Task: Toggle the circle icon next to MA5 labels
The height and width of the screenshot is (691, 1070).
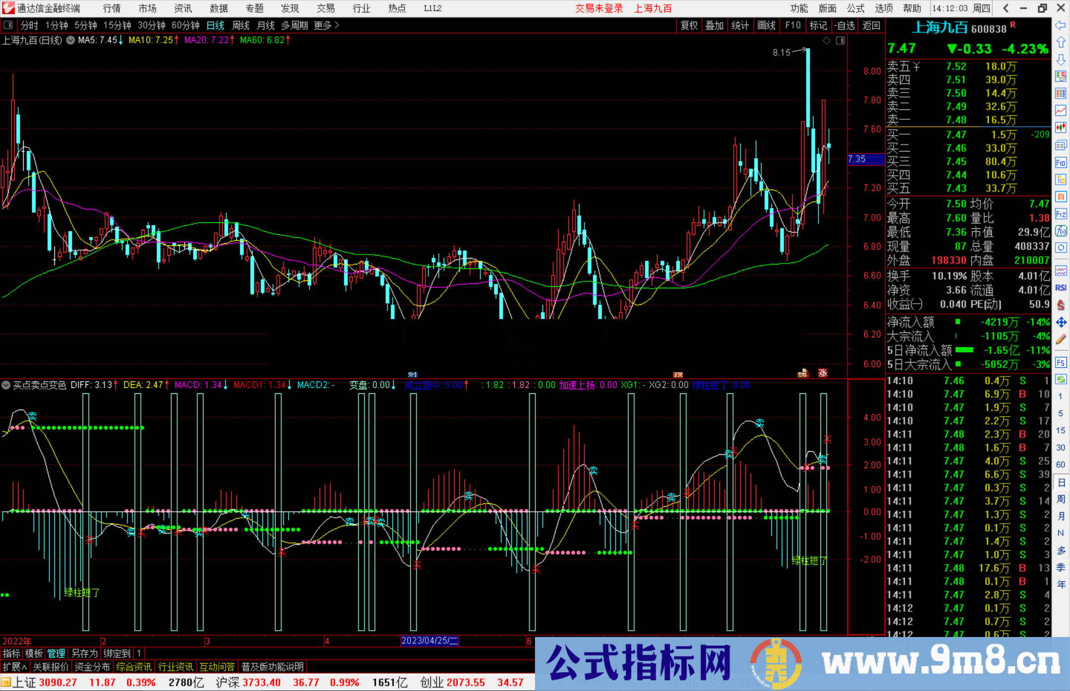Action: pos(70,41)
